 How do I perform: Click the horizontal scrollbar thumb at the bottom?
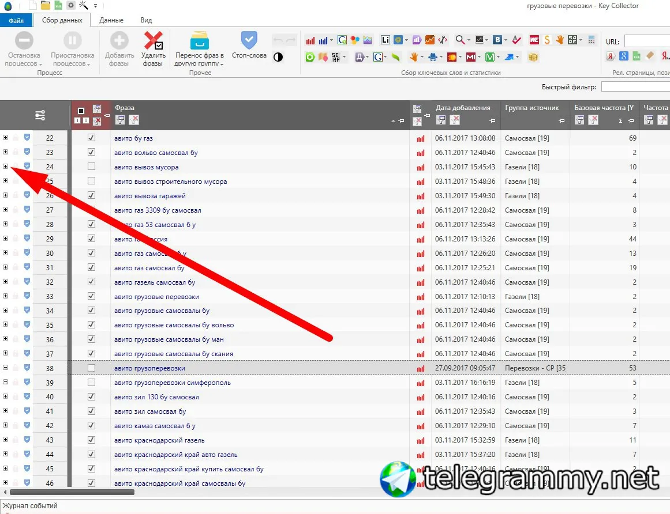[x=72, y=492]
